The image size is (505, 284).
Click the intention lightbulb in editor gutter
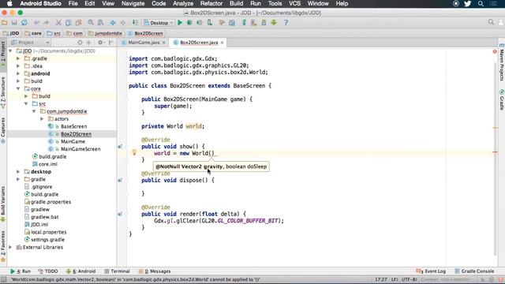tap(134, 152)
